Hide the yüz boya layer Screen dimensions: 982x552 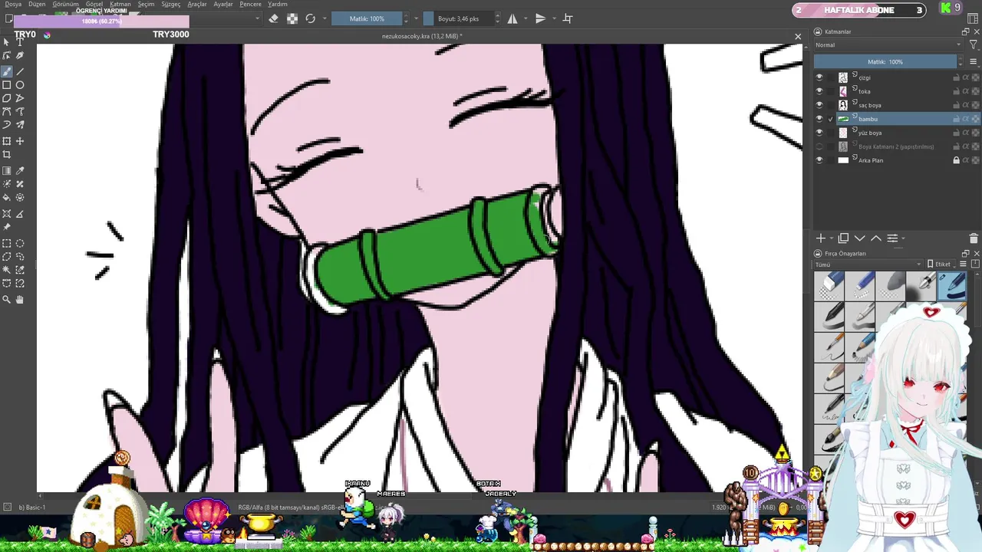[819, 133]
